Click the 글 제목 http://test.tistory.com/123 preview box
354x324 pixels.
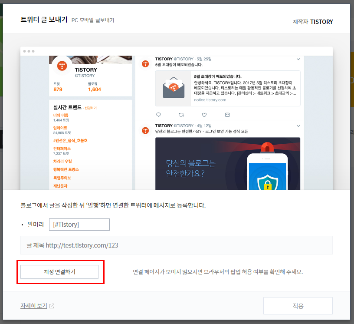(x=177, y=245)
